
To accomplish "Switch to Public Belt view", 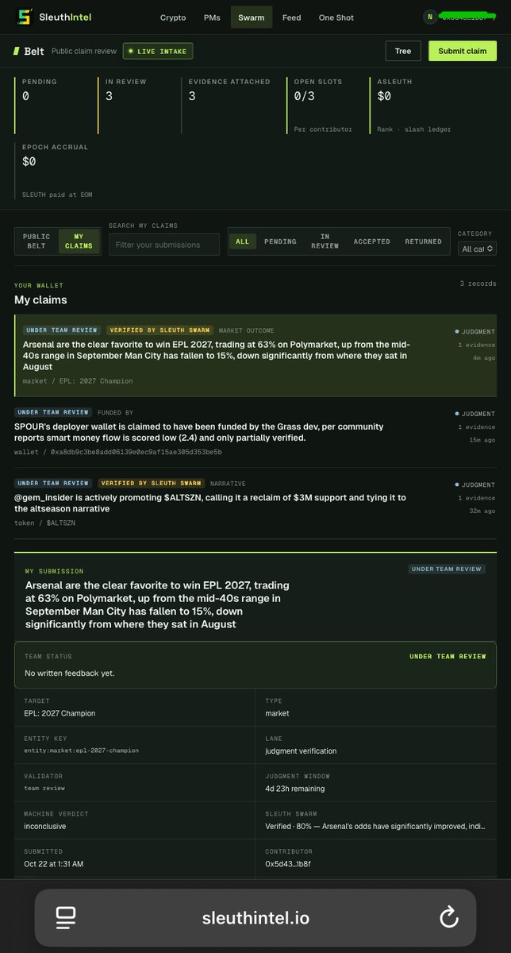I will coord(36,241).
